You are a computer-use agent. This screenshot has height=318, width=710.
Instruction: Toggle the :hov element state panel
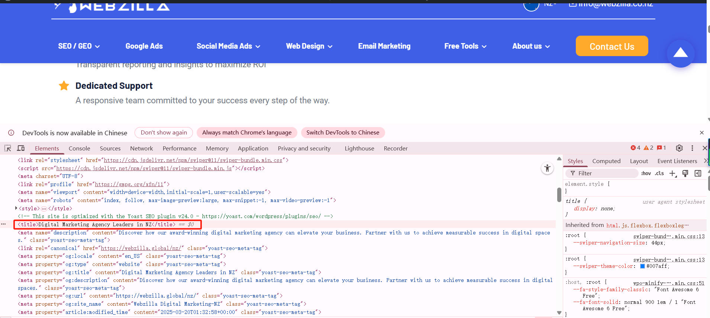[646, 173]
